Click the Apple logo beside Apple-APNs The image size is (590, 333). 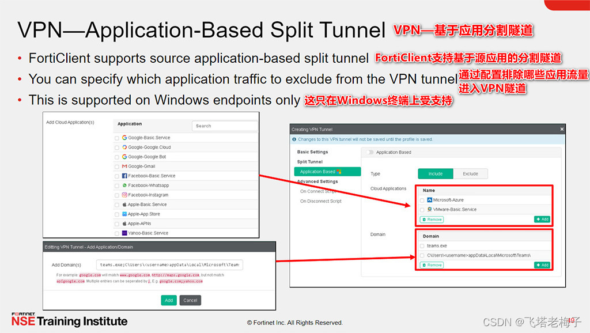(124, 224)
